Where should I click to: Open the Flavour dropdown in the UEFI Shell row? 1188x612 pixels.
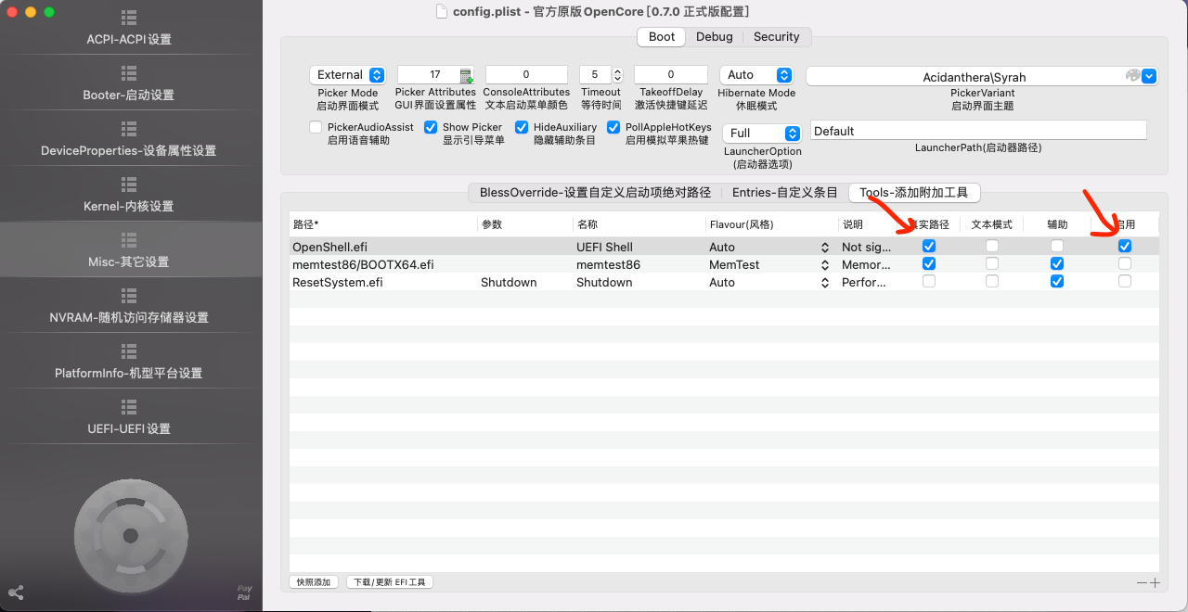(824, 248)
